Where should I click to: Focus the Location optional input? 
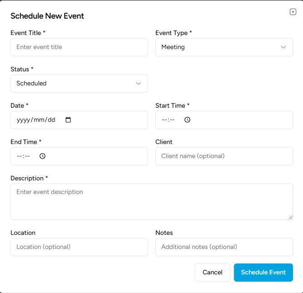(x=79, y=247)
